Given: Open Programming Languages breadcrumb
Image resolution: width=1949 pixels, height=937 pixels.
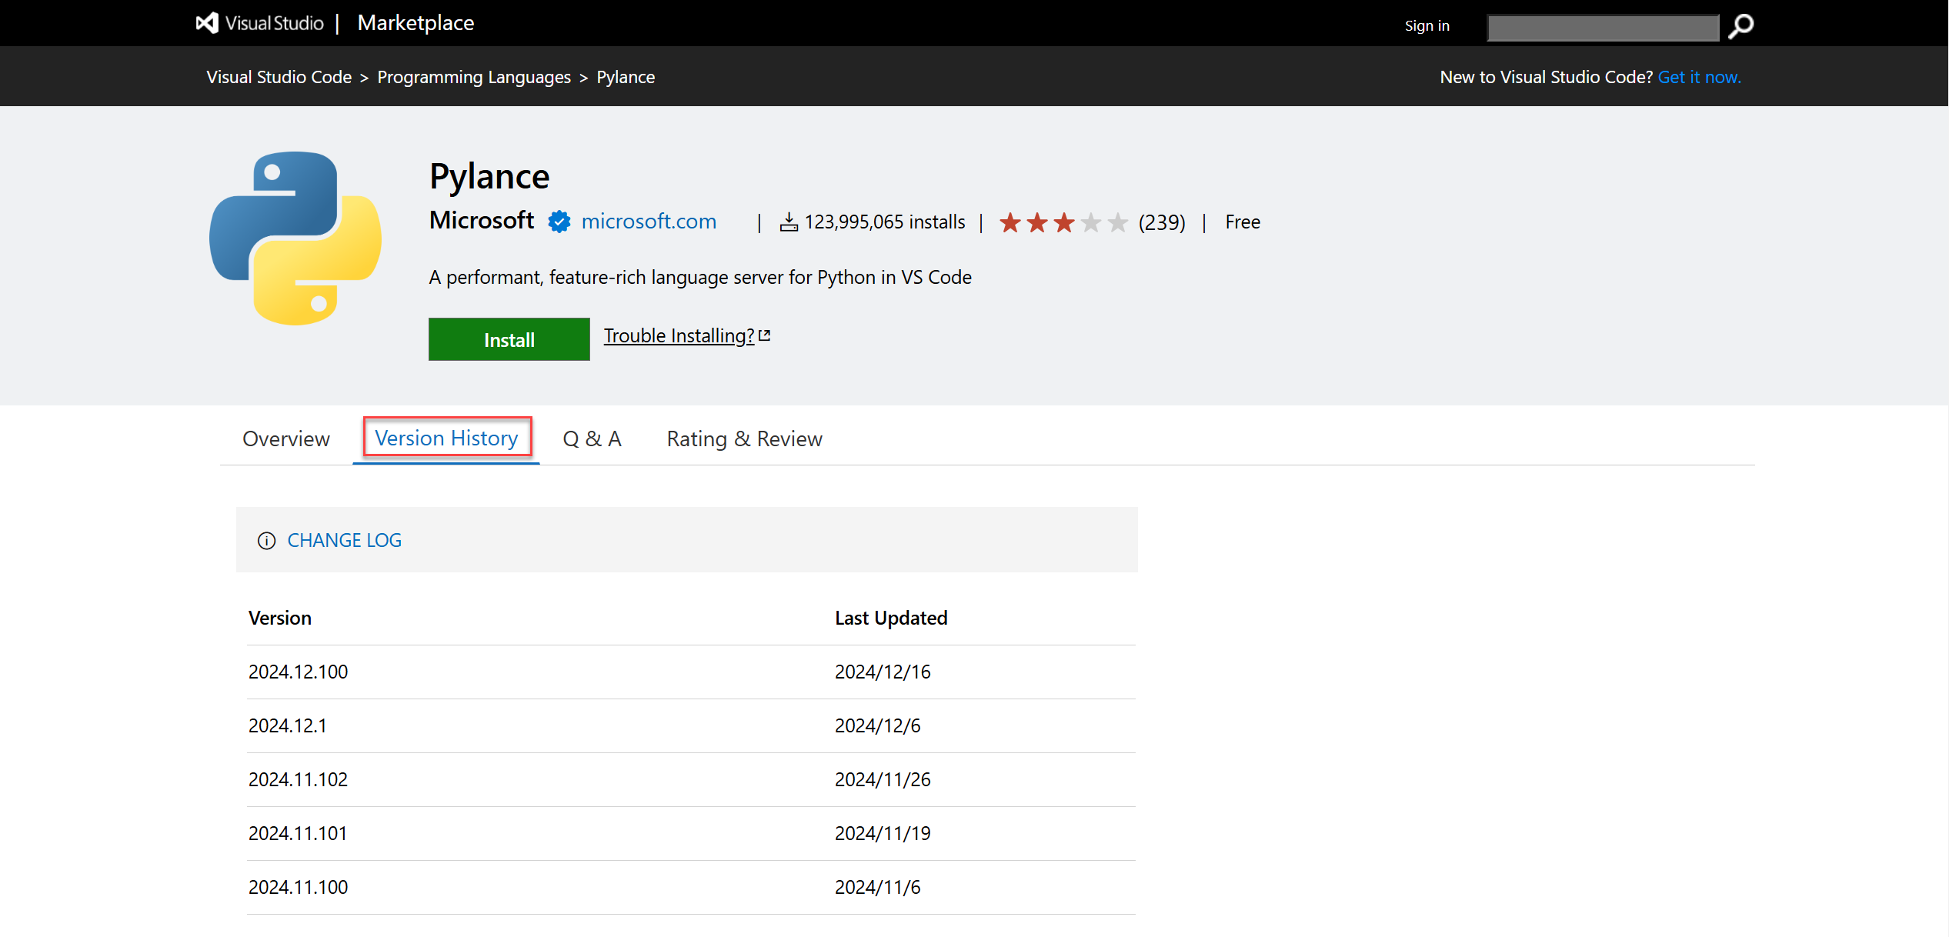Looking at the screenshot, I should (474, 77).
